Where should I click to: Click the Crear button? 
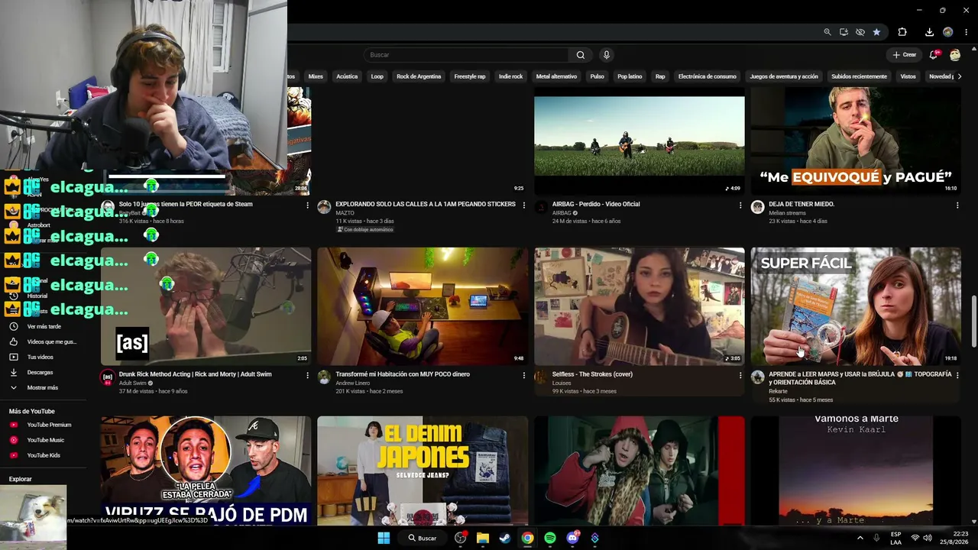point(904,55)
